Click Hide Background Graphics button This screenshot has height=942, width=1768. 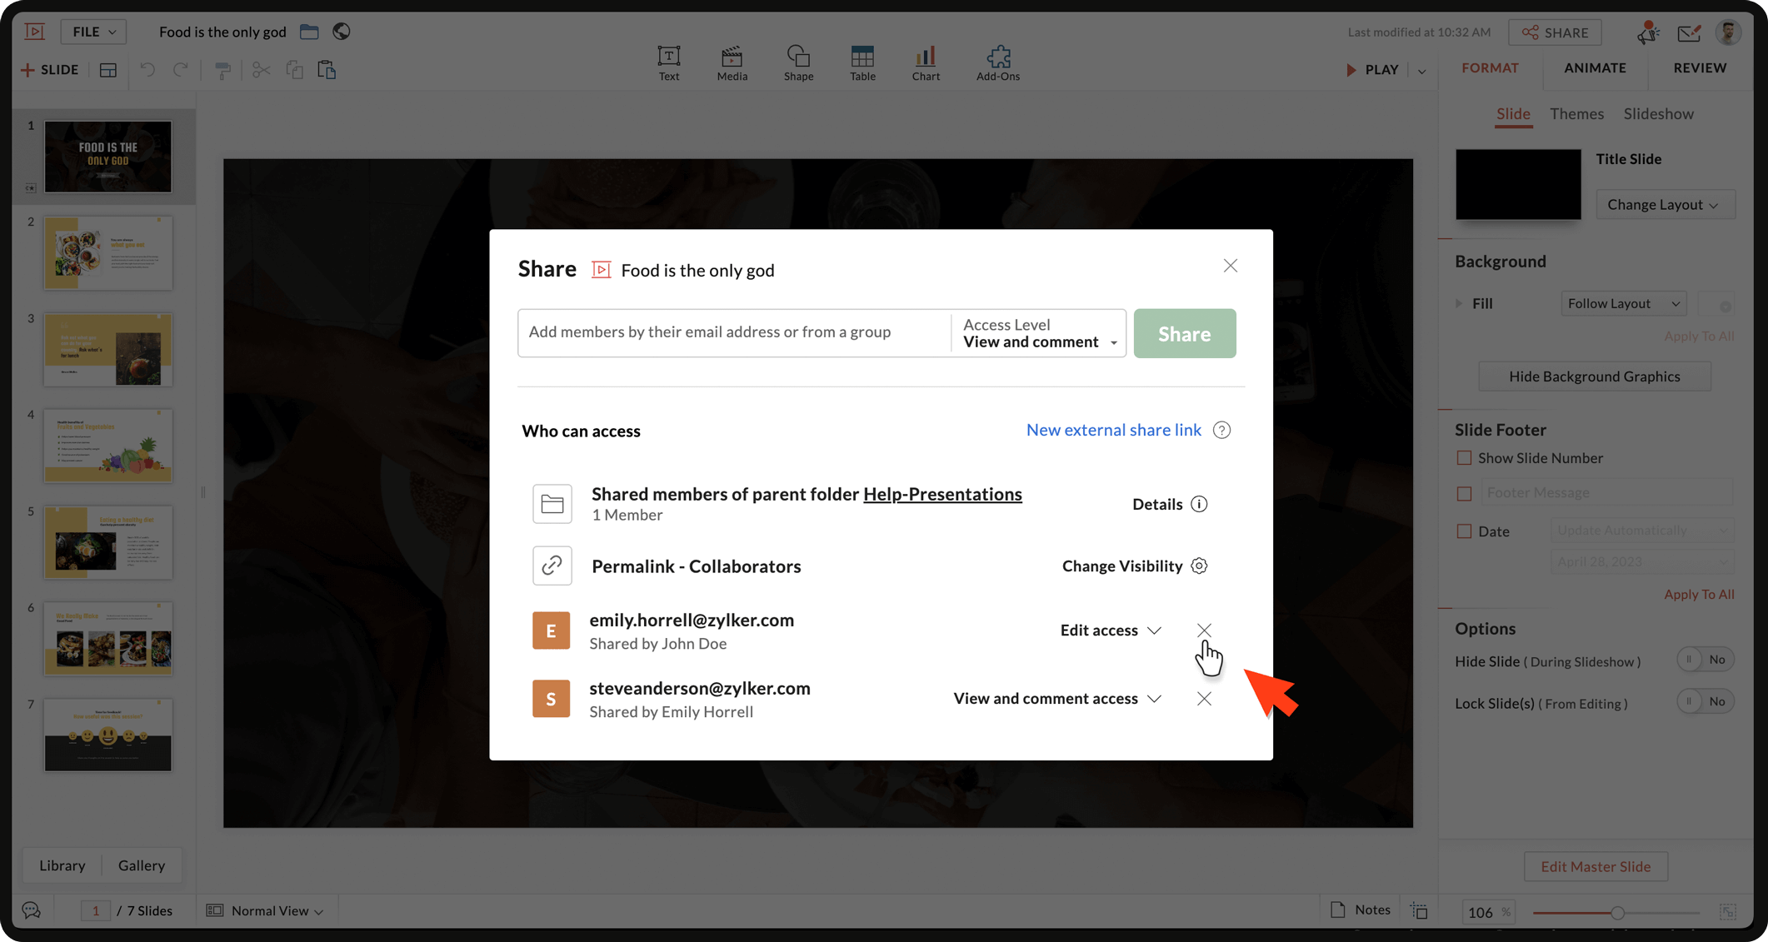pos(1594,376)
